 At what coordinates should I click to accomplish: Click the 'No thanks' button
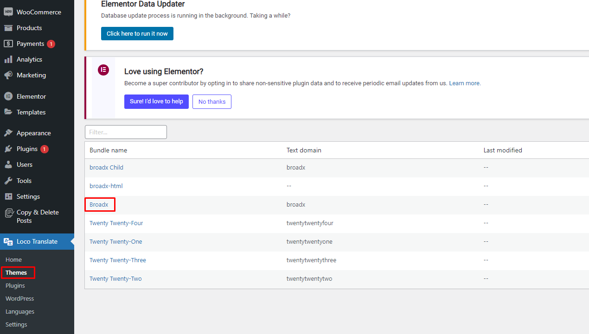pyautogui.click(x=212, y=101)
